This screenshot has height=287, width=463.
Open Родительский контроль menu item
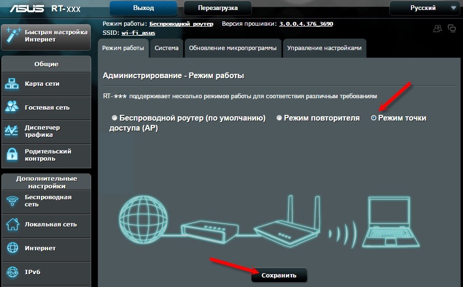(46, 155)
